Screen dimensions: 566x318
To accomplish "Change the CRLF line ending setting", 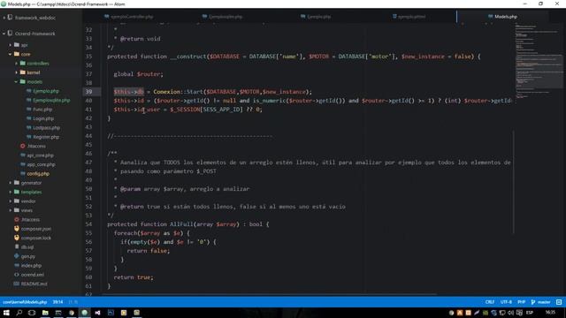I will tap(490, 302).
